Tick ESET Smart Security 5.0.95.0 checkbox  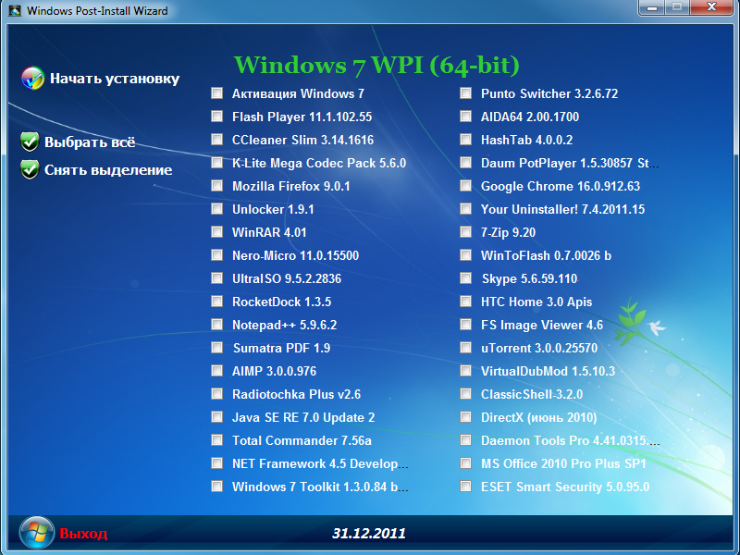point(466,487)
